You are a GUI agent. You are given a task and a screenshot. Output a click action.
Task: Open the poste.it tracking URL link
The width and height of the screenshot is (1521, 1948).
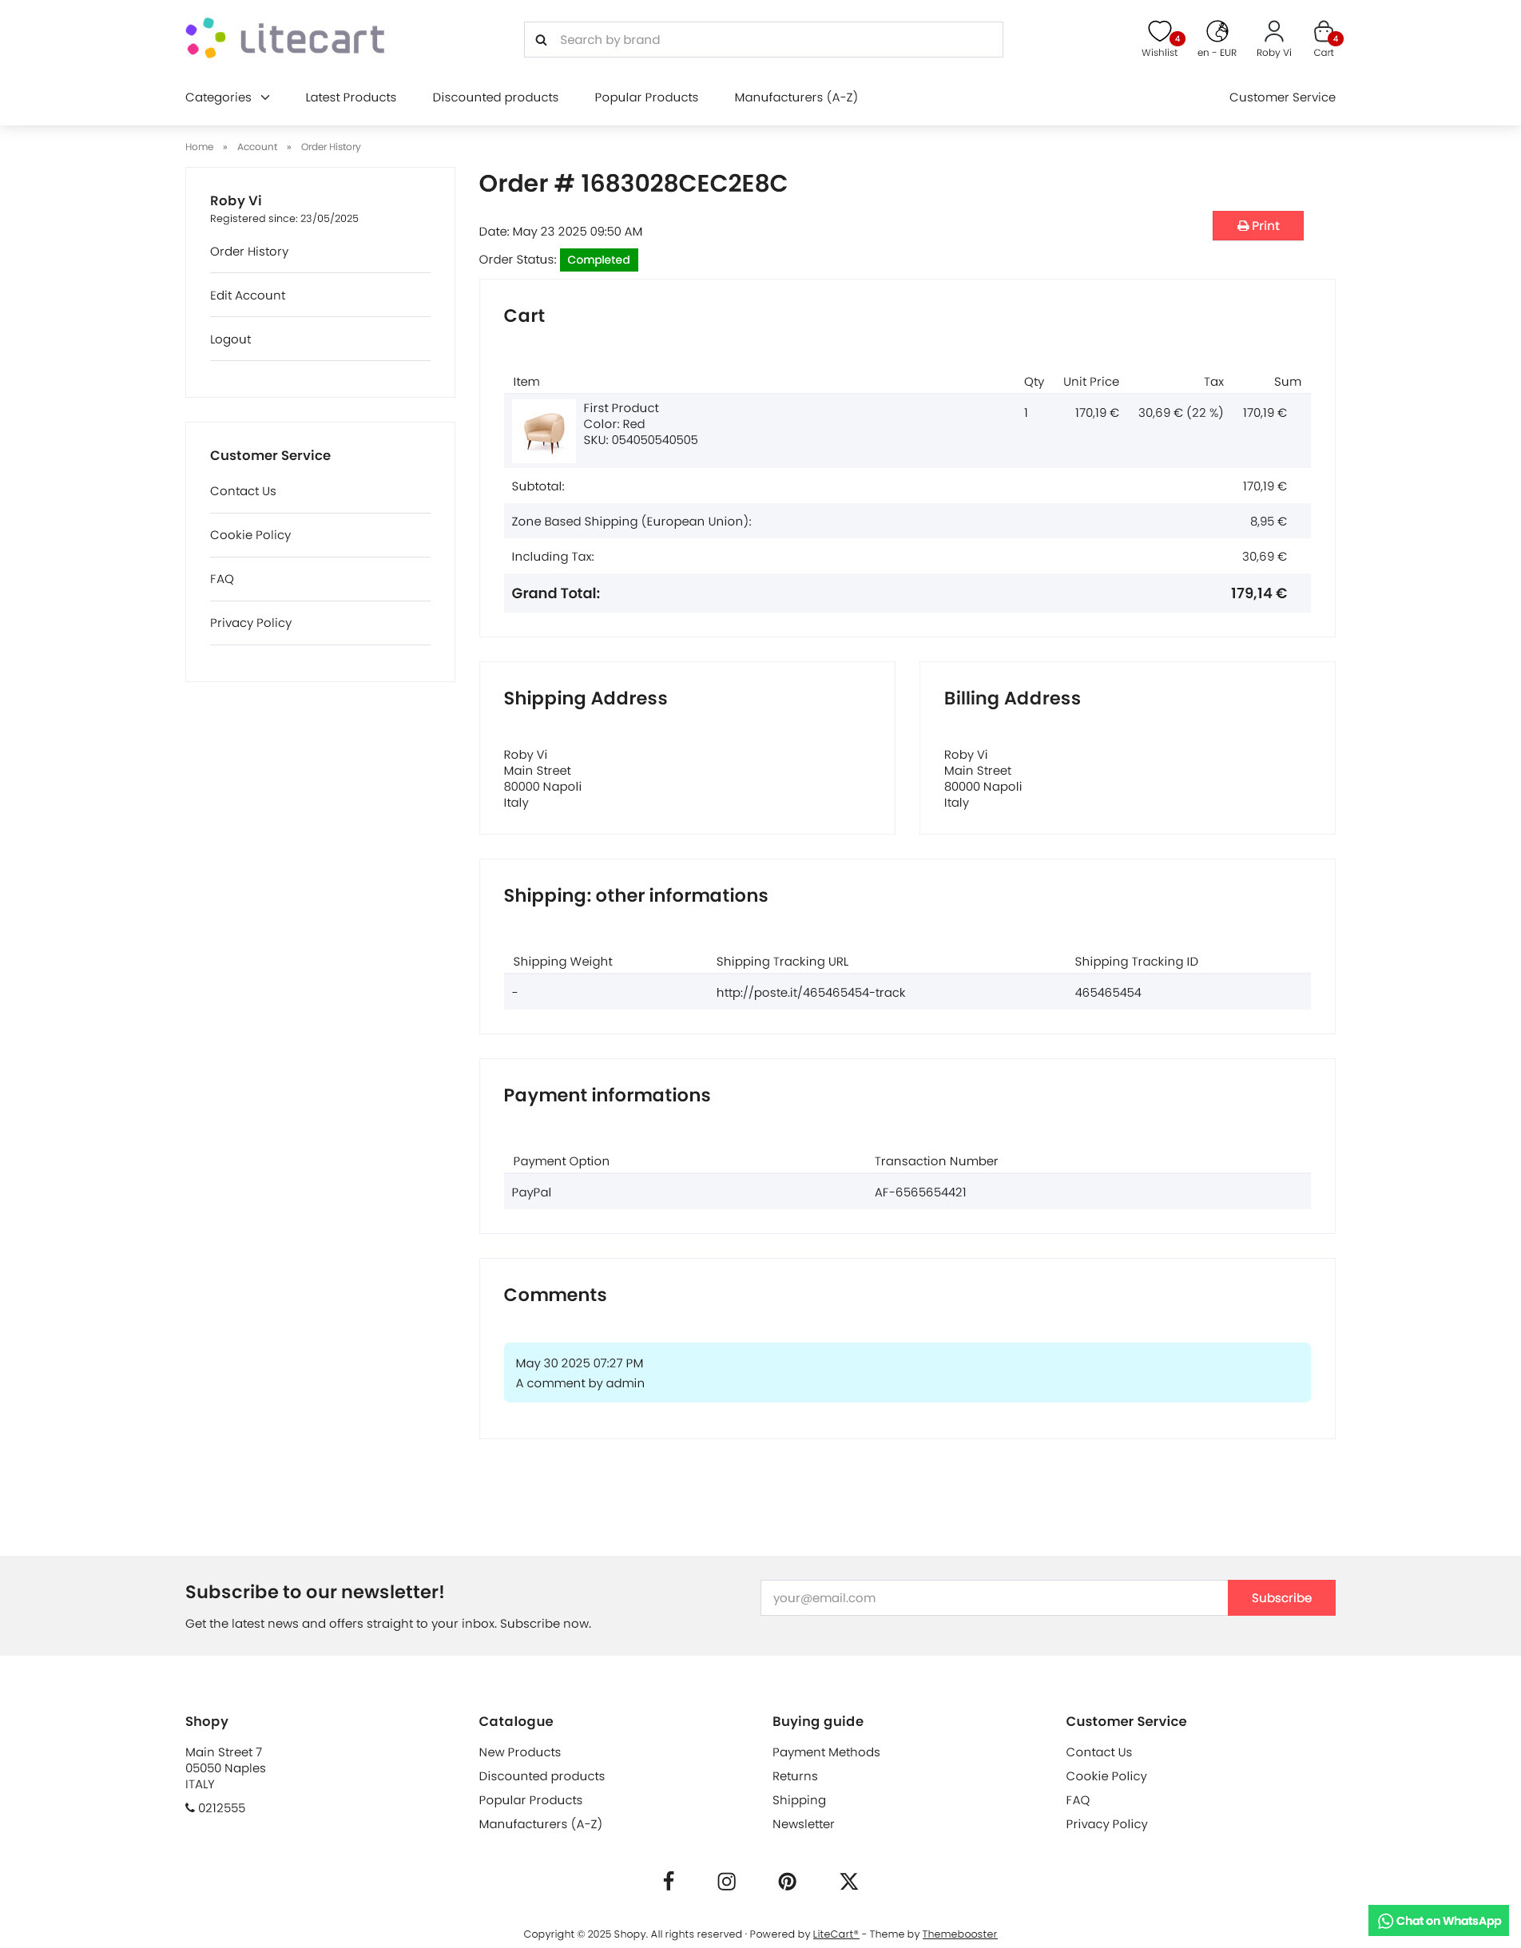[810, 993]
